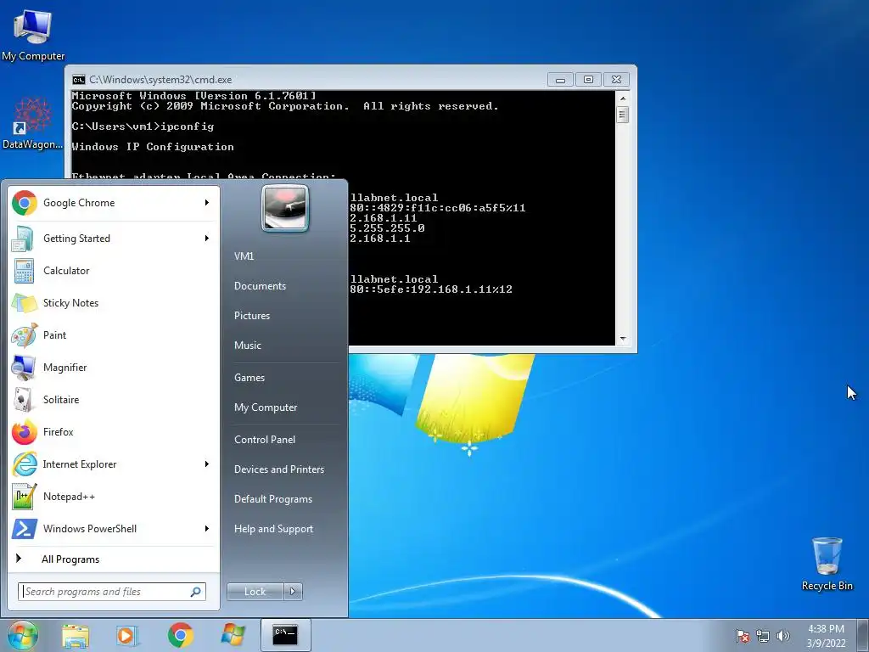This screenshot has width=869, height=652.
Task: Click cmd window scroll up arrow
Action: (623, 98)
